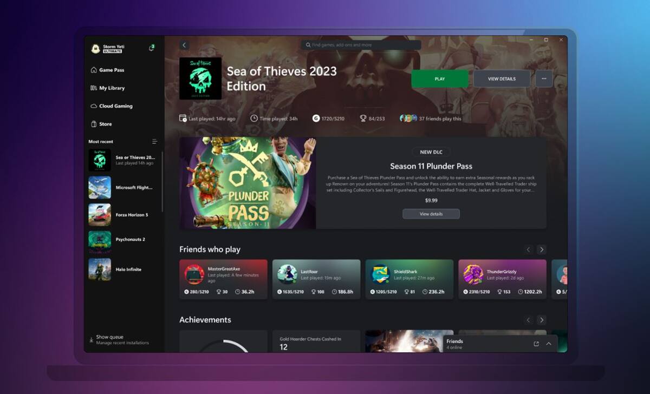Viewport: 650px width, 394px height.
Task: Click the 84/253 achievements count
Action: (377, 119)
